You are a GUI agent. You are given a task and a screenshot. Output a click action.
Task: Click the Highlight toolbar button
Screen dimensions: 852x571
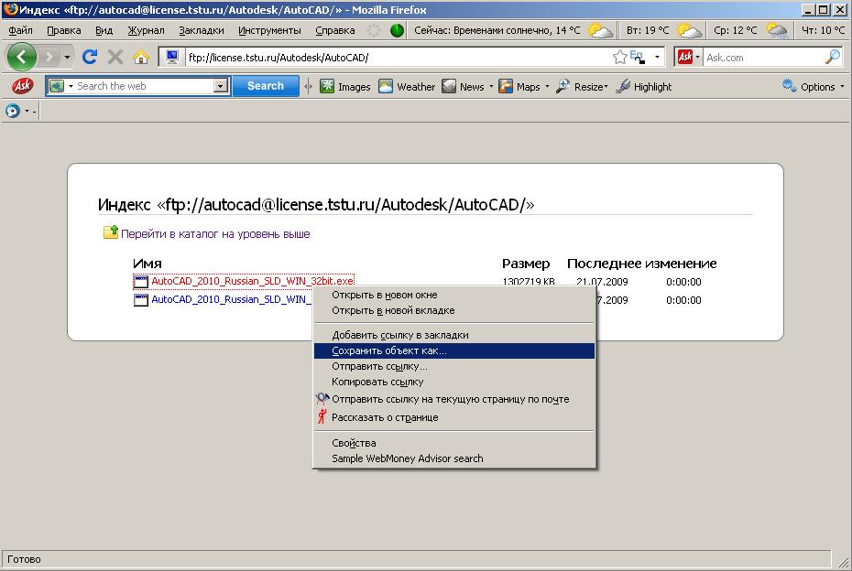click(x=644, y=86)
